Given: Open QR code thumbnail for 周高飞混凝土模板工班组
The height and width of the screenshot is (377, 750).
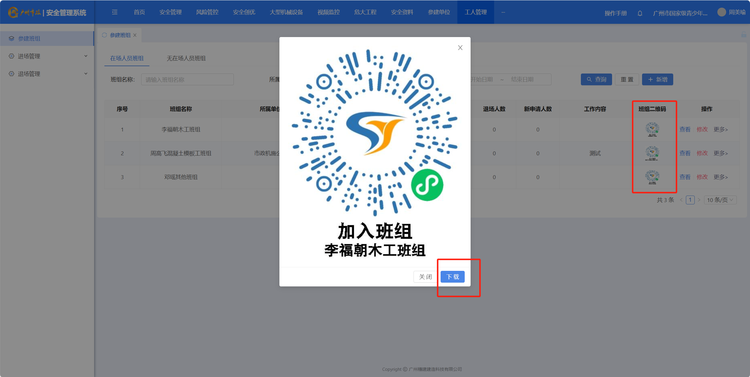Looking at the screenshot, I should coord(652,153).
